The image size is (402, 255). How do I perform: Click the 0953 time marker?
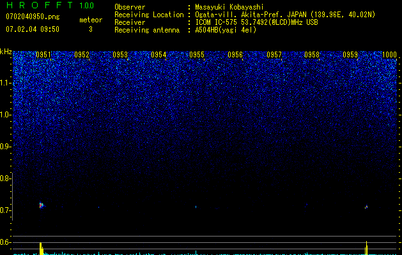point(120,55)
